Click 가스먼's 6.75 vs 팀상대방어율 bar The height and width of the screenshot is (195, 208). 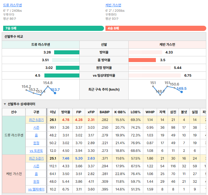[x=154, y=75]
